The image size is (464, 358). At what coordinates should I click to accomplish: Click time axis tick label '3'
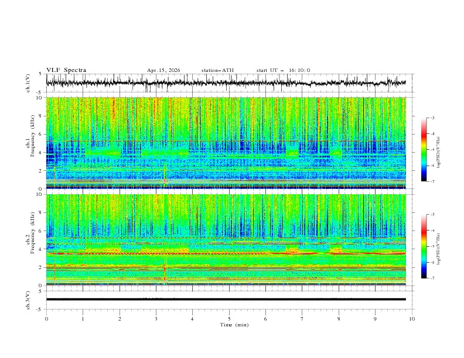click(x=156, y=319)
